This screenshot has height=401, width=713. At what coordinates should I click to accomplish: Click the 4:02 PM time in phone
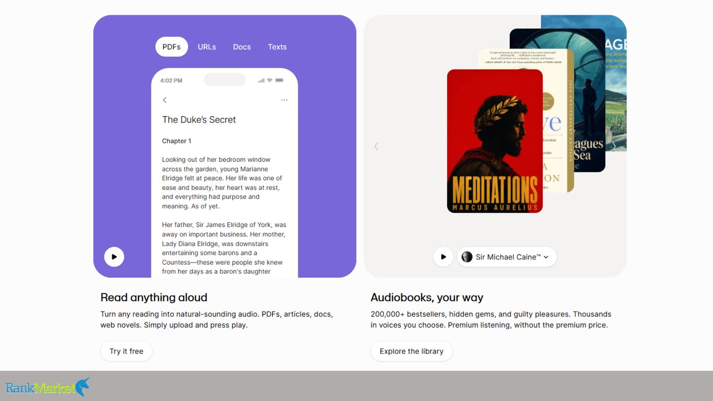171,80
